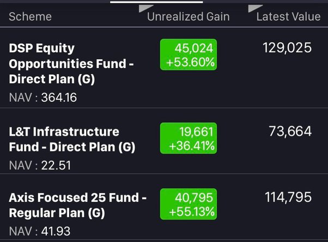
Task: Tap NAV : 364.16 text
Action: coord(43,98)
